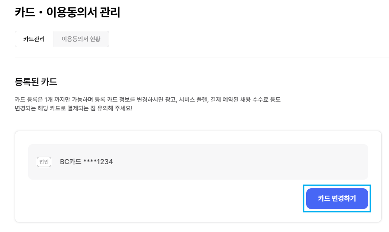
Task: Click the 등록된 카드 section heading
Action: pyautogui.click(x=36, y=82)
